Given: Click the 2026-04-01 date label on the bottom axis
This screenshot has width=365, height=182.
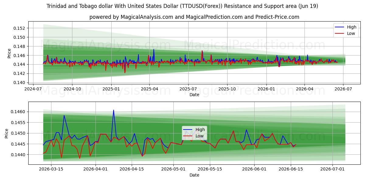Looking at the screenshot, I should (x=96, y=170).
